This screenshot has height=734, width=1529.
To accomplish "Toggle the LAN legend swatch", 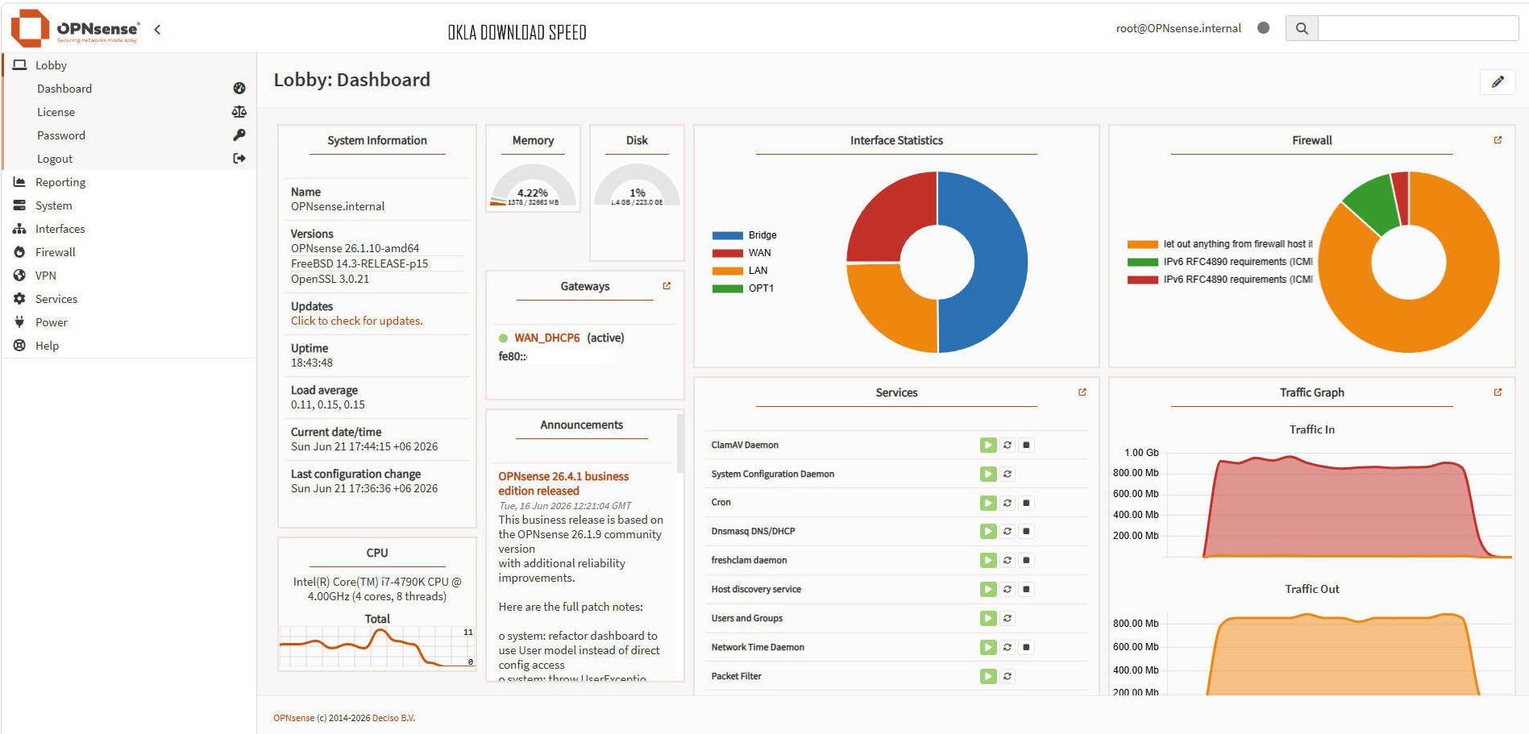I will click(x=727, y=271).
